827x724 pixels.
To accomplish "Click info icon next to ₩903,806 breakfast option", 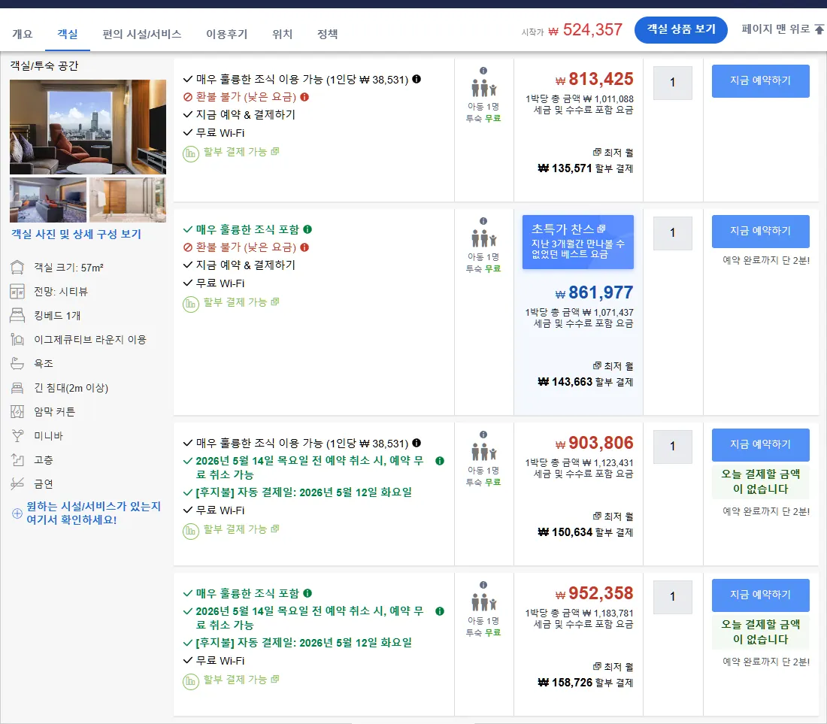I will (x=417, y=443).
